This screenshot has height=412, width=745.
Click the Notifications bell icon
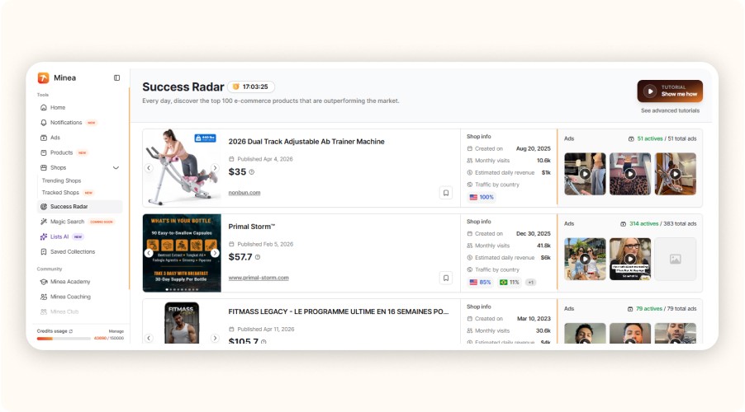click(x=44, y=122)
